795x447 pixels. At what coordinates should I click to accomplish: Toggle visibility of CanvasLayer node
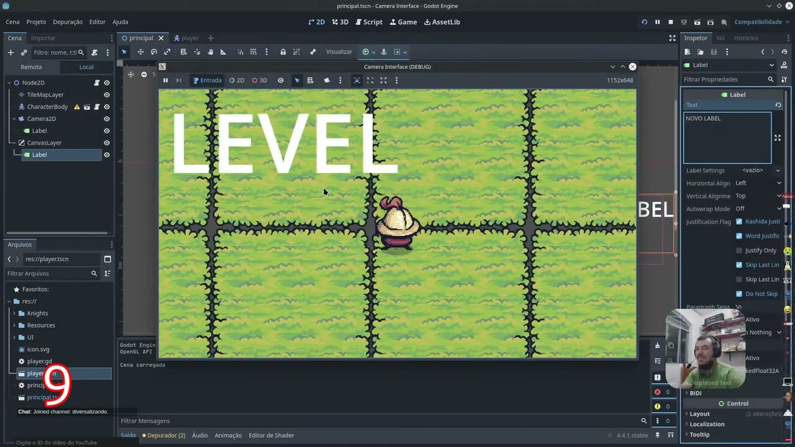tap(107, 143)
